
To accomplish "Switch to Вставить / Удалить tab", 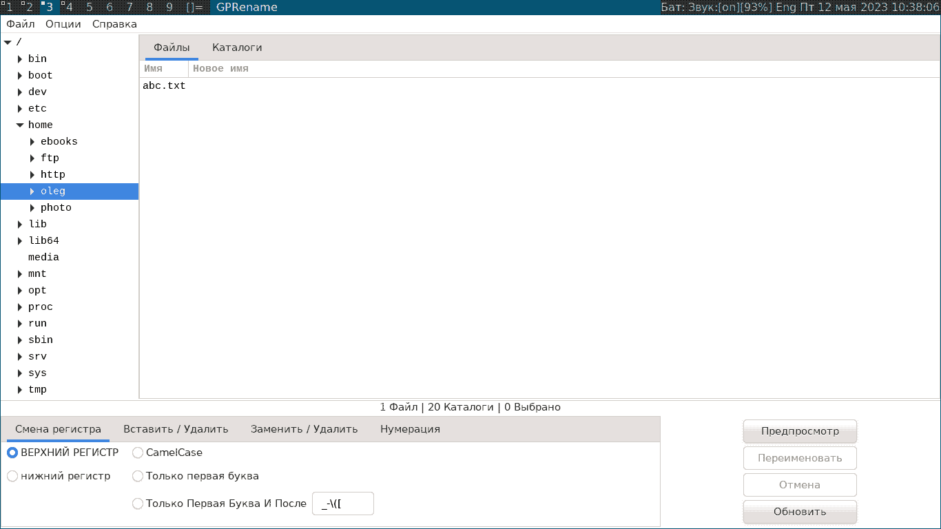I will pyautogui.click(x=176, y=429).
